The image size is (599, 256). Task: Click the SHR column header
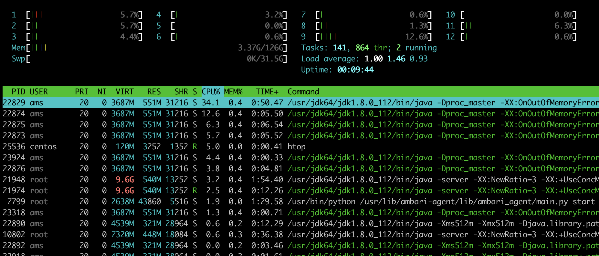pyautogui.click(x=181, y=92)
